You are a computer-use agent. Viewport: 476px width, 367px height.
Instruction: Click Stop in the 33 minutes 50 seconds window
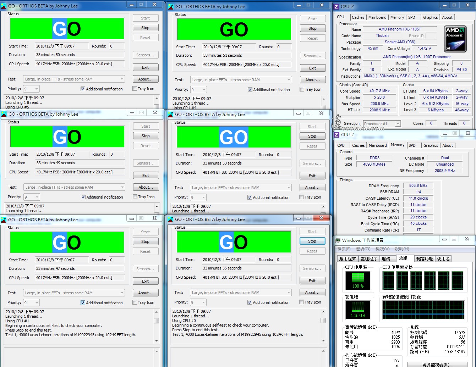coord(146,28)
